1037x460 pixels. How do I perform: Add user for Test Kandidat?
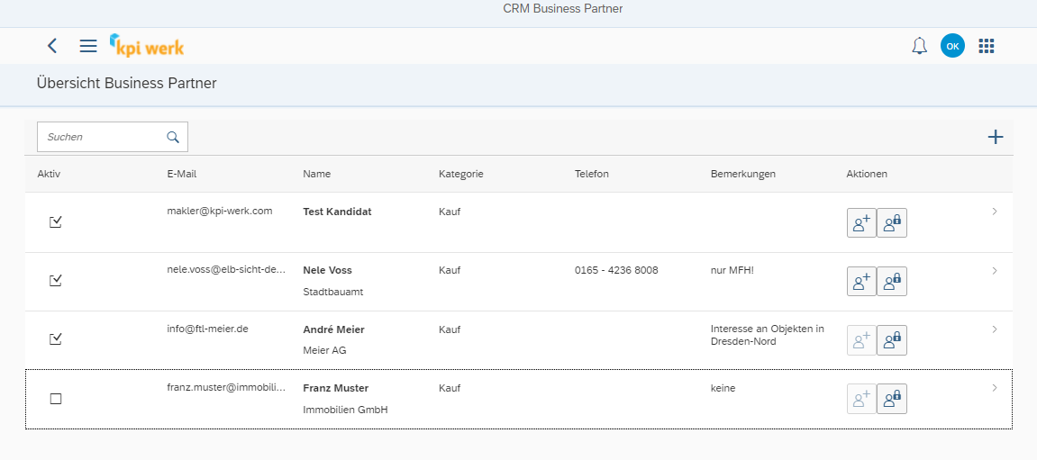(x=861, y=222)
